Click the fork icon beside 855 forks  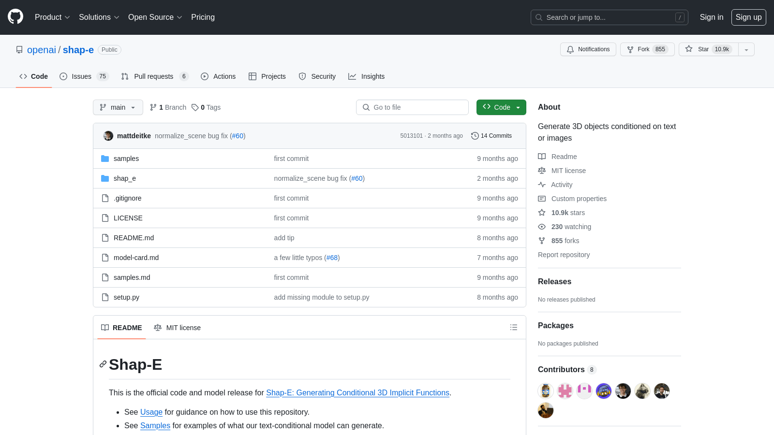coord(542,241)
